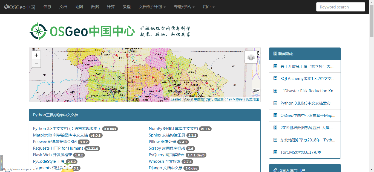Expand the 文档维护计划 dropdown menu
The width and height of the screenshot is (374, 172).
tap(152, 7)
